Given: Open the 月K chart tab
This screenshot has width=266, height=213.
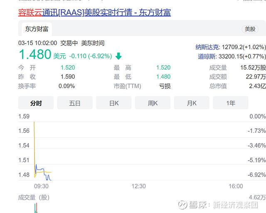Looking at the screenshot, I should point(192,103).
